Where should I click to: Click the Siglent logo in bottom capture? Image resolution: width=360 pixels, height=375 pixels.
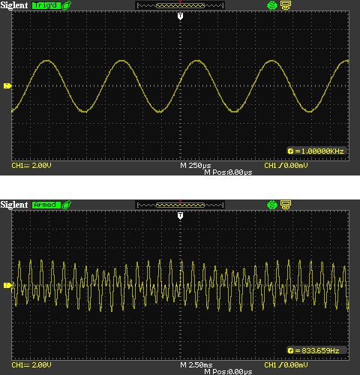tap(14, 205)
